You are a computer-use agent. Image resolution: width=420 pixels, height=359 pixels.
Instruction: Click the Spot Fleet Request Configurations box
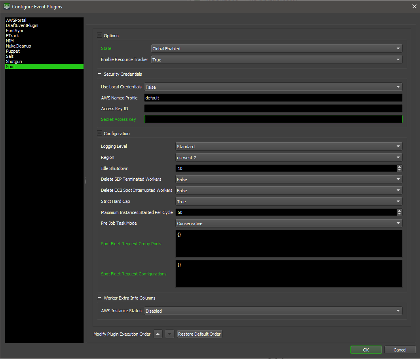point(289,274)
